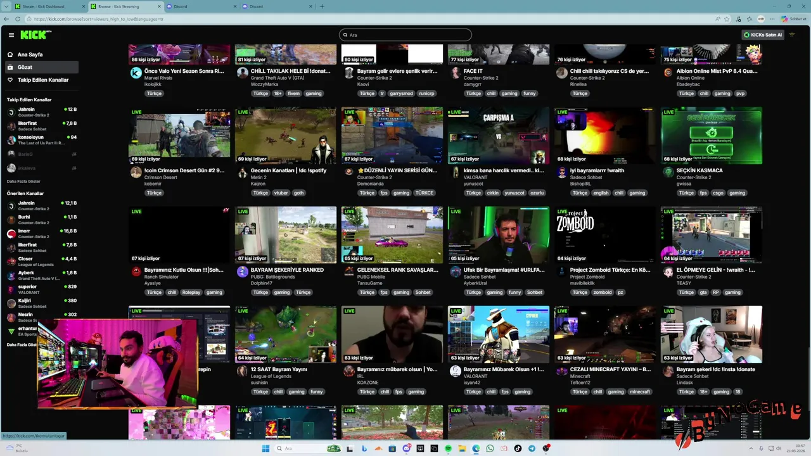Open a new browser tab with the plus
The width and height of the screenshot is (811, 456).
(322, 6)
